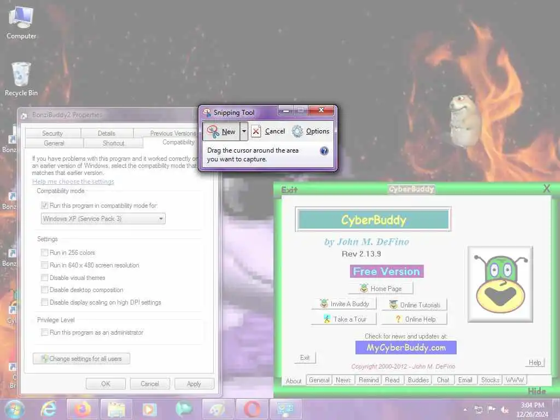Open CyberBuddy Home Page button
This screenshot has width=560, height=420.
[381, 289]
